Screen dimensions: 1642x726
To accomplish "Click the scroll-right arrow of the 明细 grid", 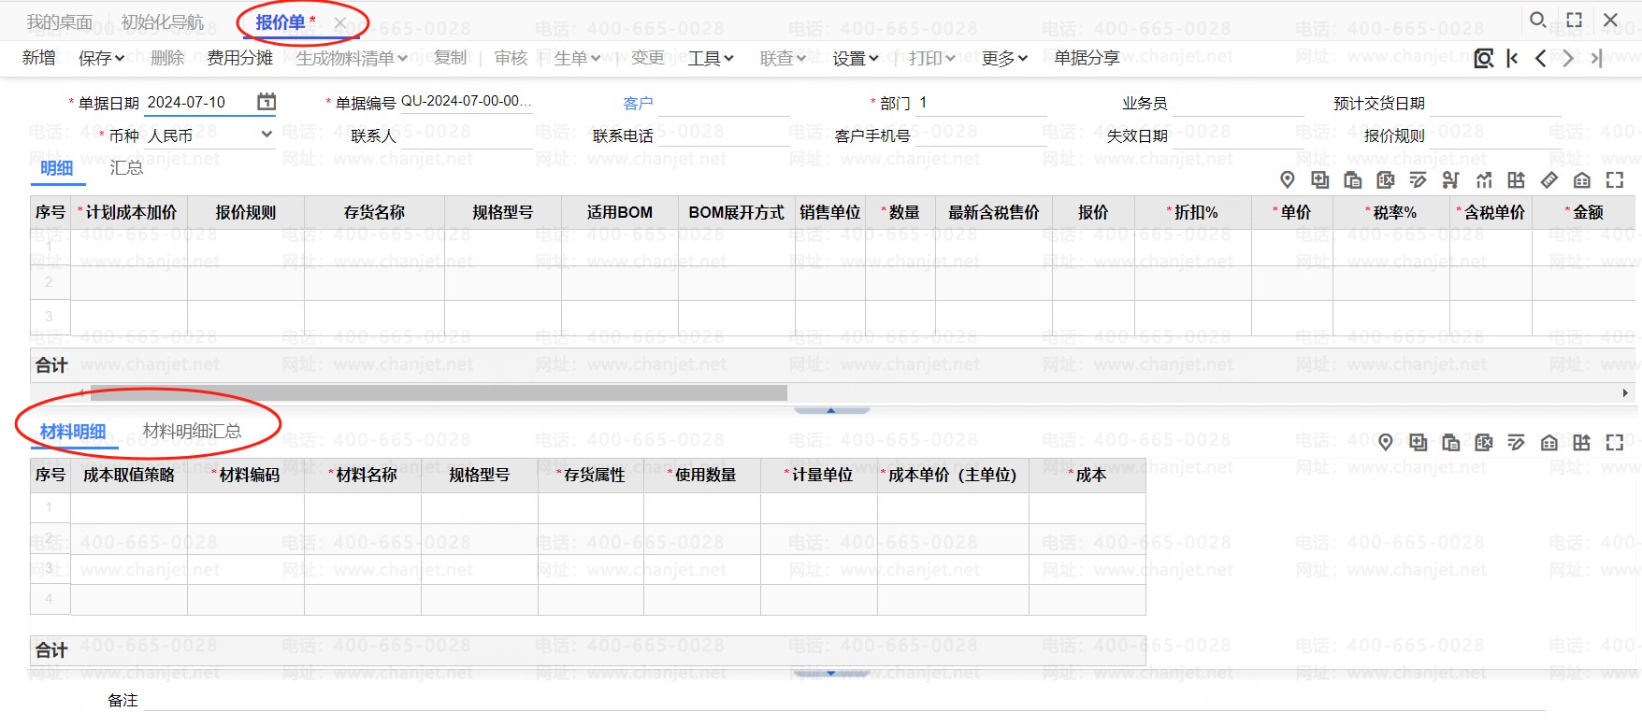I will tap(1625, 393).
